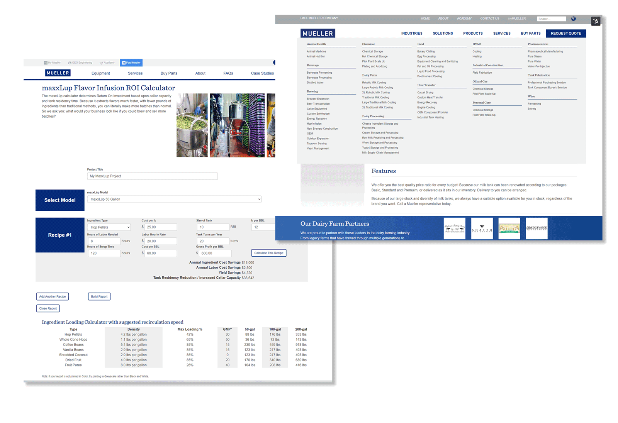Open the Custom Heat Transfer link
This screenshot has height=423, width=618.
(x=430, y=97)
